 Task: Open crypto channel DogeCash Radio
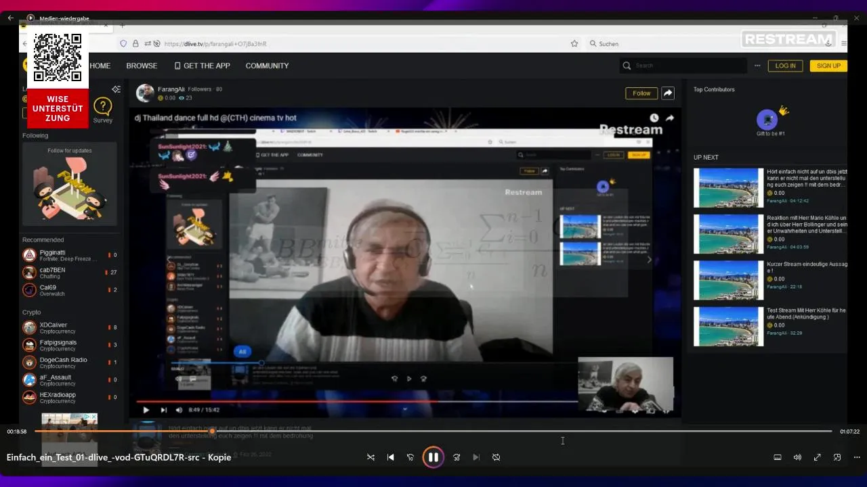click(70, 363)
